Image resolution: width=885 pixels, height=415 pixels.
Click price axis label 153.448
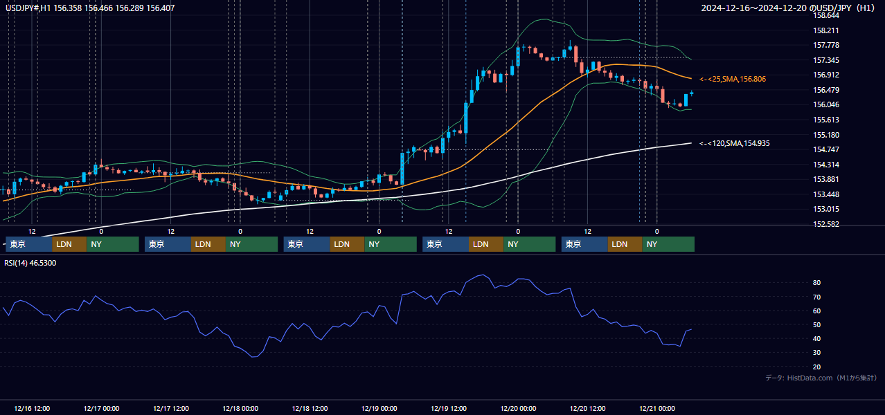(x=826, y=194)
